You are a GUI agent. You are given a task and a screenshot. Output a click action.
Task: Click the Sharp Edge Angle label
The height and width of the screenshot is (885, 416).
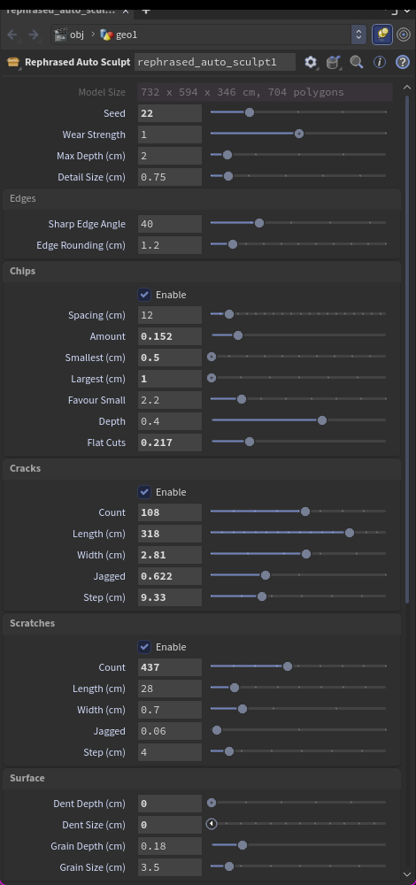pyautogui.click(x=87, y=224)
